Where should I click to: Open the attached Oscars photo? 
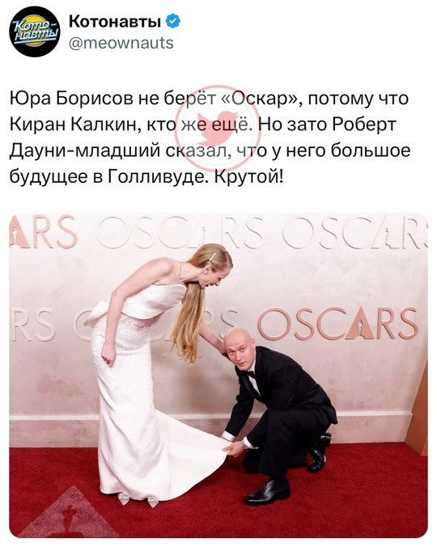[218, 375]
